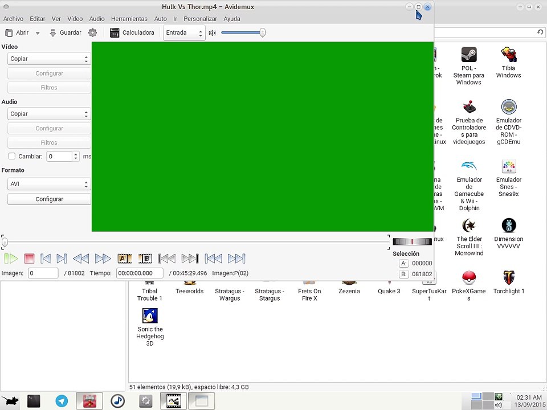The height and width of the screenshot is (410, 547).
Task: Set selection marker B
Action: (x=145, y=259)
